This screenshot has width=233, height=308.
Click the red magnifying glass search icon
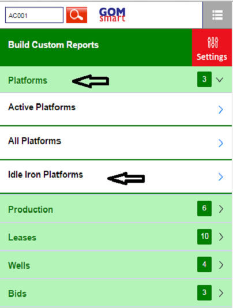[77, 15]
